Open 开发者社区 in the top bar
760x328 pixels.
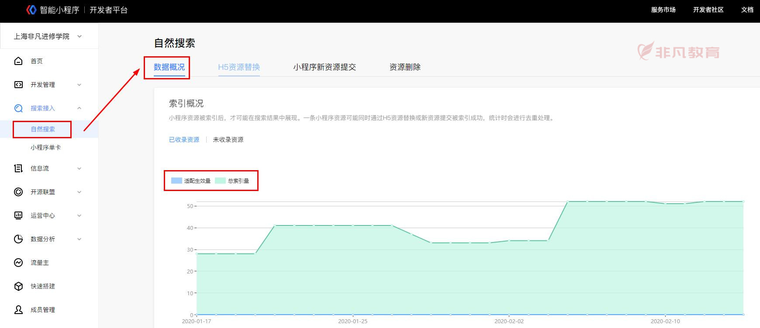pyautogui.click(x=708, y=10)
